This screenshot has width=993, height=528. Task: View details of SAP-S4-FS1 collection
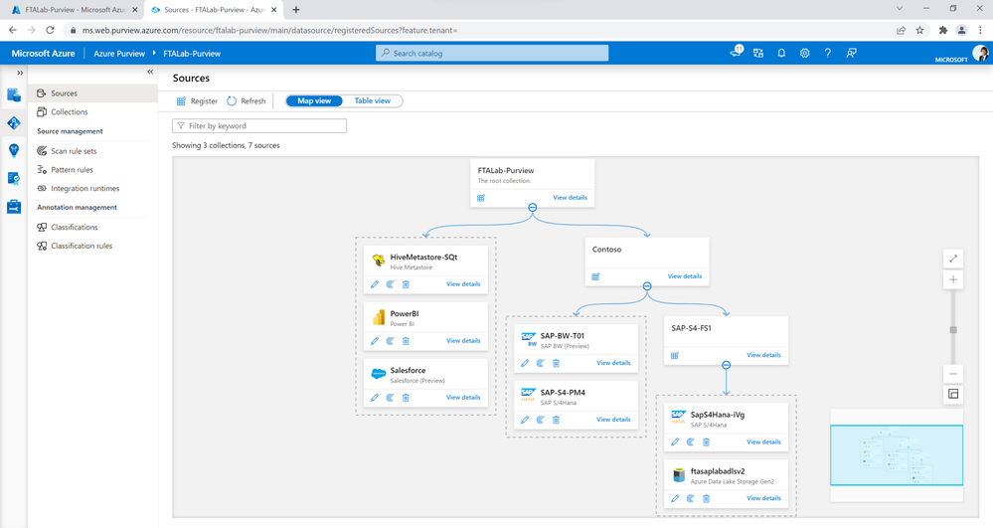pos(763,355)
